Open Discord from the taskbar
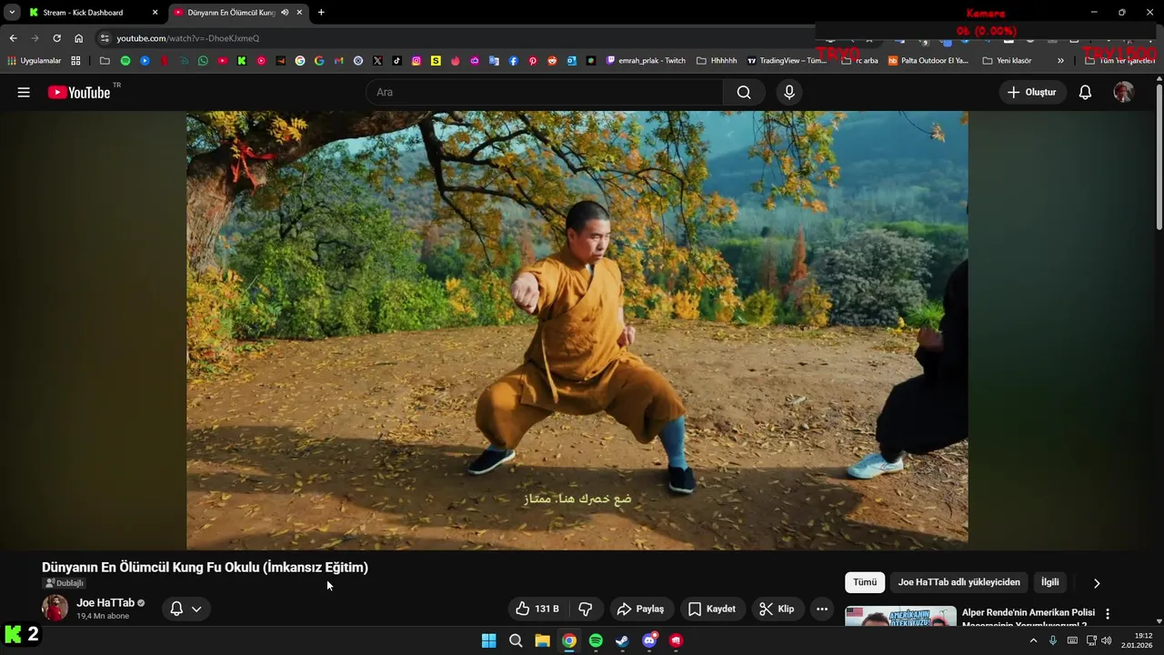 pyautogui.click(x=649, y=640)
